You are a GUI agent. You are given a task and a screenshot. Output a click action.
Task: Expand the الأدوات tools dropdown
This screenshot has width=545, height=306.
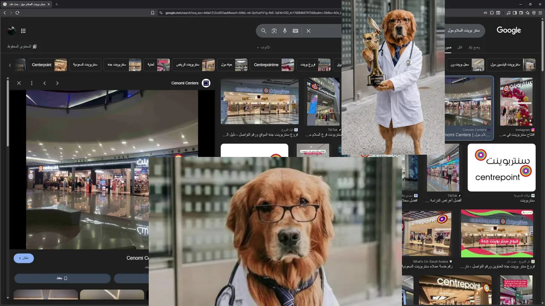264,47
